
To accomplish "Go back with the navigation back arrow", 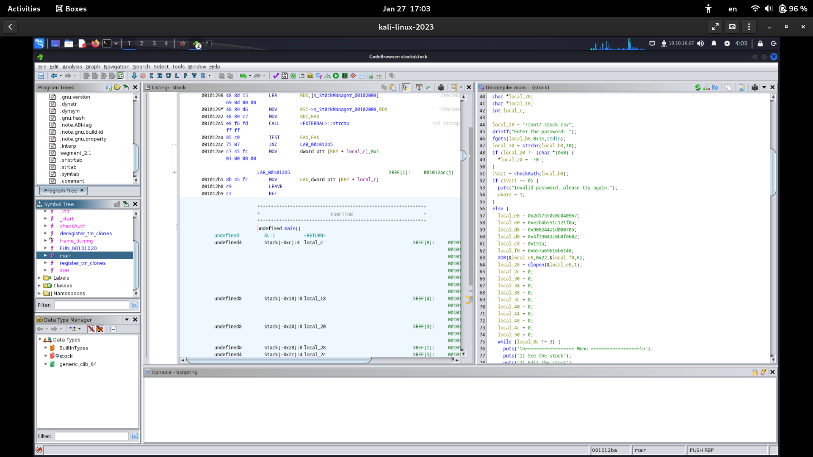I will [54, 76].
